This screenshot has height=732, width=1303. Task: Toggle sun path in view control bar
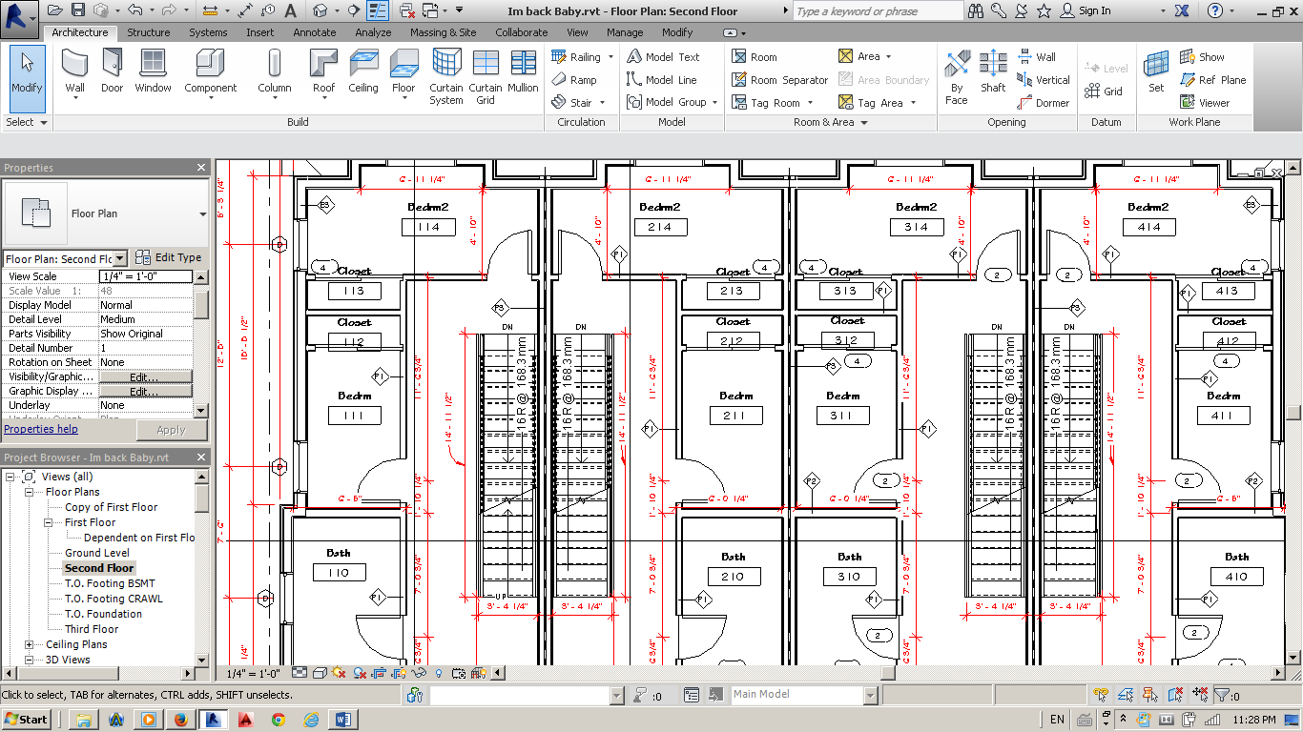pos(339,673)
